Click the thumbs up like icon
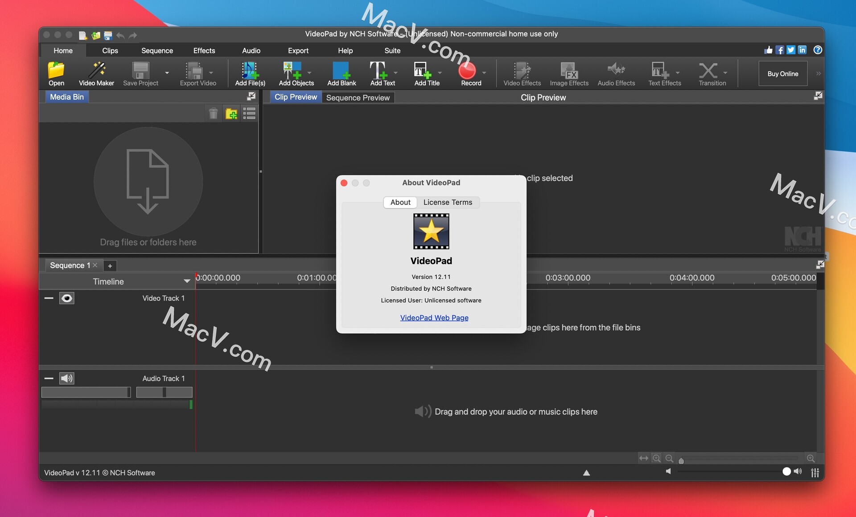 coord(768,50)
